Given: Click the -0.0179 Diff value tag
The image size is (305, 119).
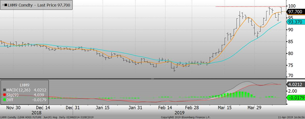Looking at the screenshot, I should 295,98.
